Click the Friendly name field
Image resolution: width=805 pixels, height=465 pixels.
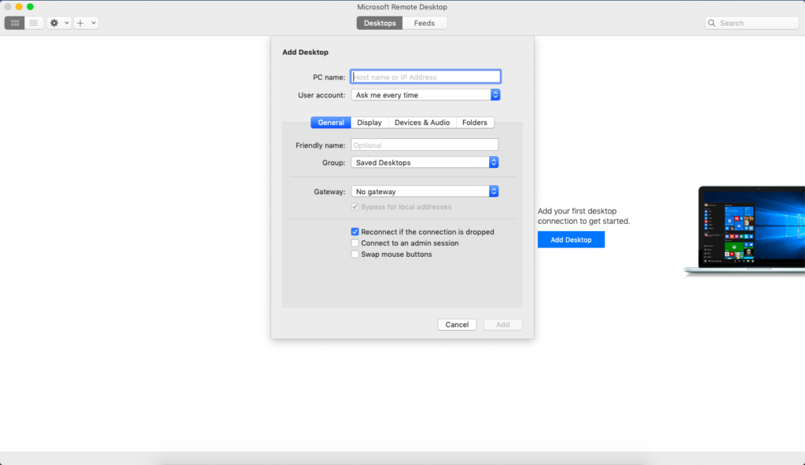(425, 145)
